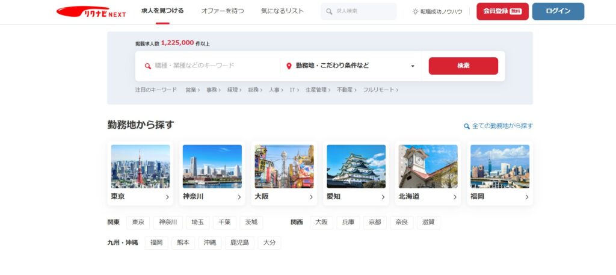Click the magnifier icon in the header search box

tap(329, 11)
